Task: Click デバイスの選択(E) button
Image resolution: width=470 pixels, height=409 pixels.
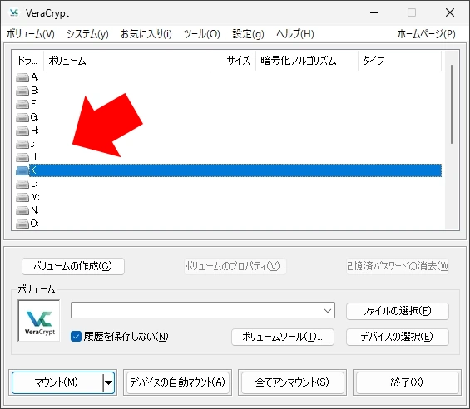Action: [397, 337]
